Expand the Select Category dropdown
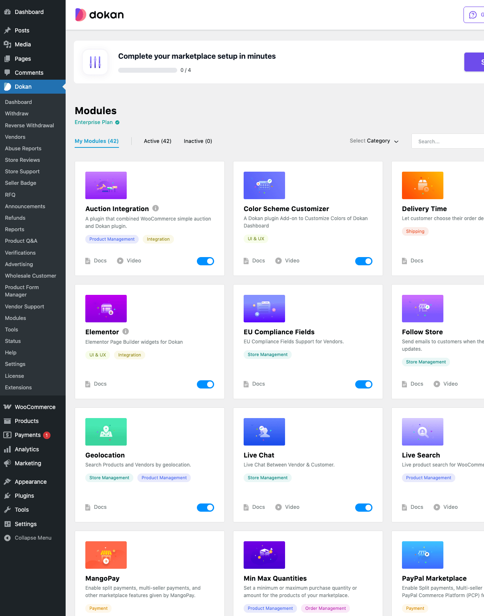 [x=374, y=141]
